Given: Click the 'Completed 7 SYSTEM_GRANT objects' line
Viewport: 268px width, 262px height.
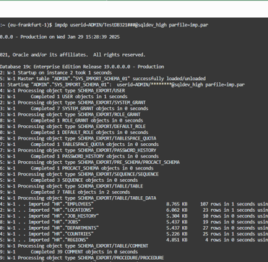Looking at the screenshot, I should pos(74,108).
